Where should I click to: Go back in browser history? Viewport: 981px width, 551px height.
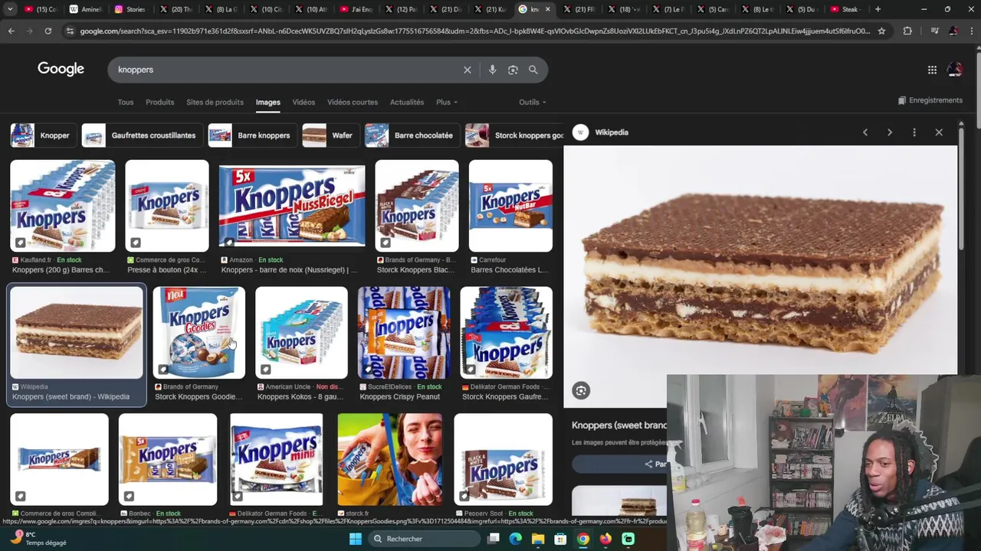click(11, 31)
